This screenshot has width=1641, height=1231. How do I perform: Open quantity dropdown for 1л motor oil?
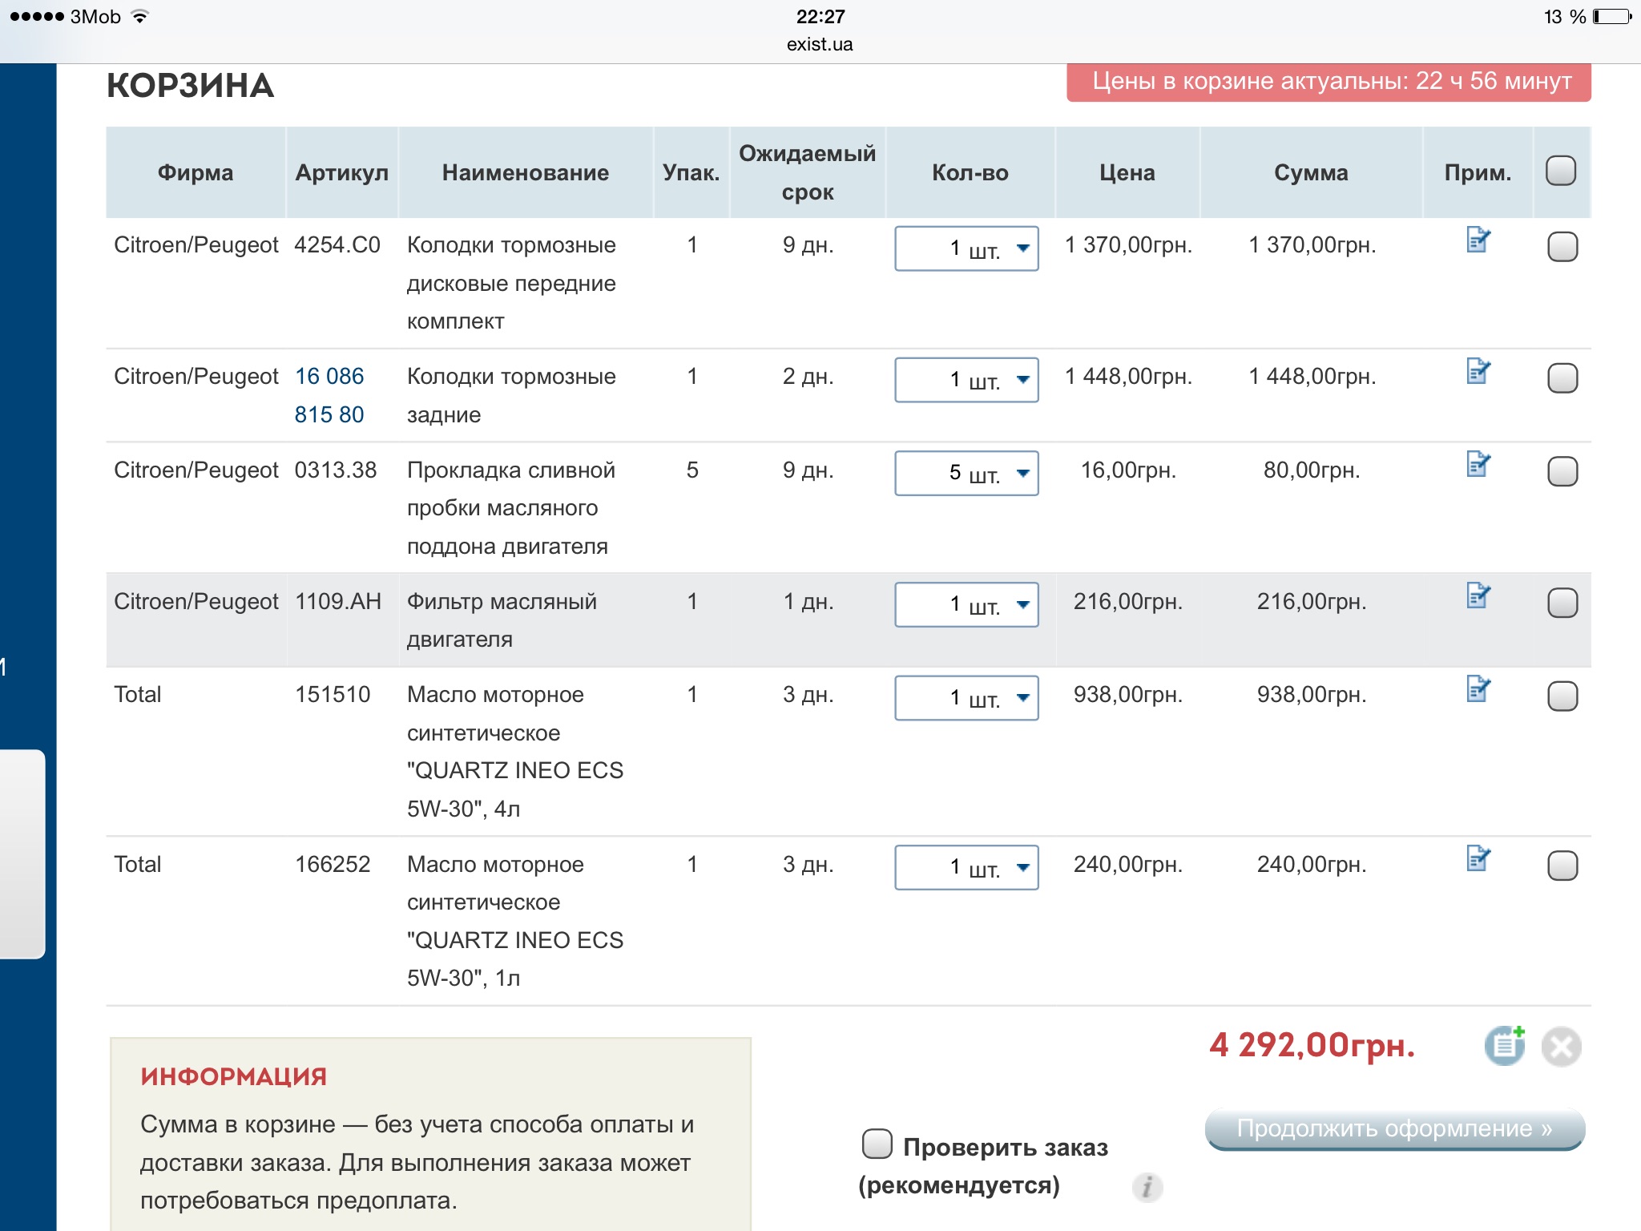pyautogui.click(x=966, y=867)
